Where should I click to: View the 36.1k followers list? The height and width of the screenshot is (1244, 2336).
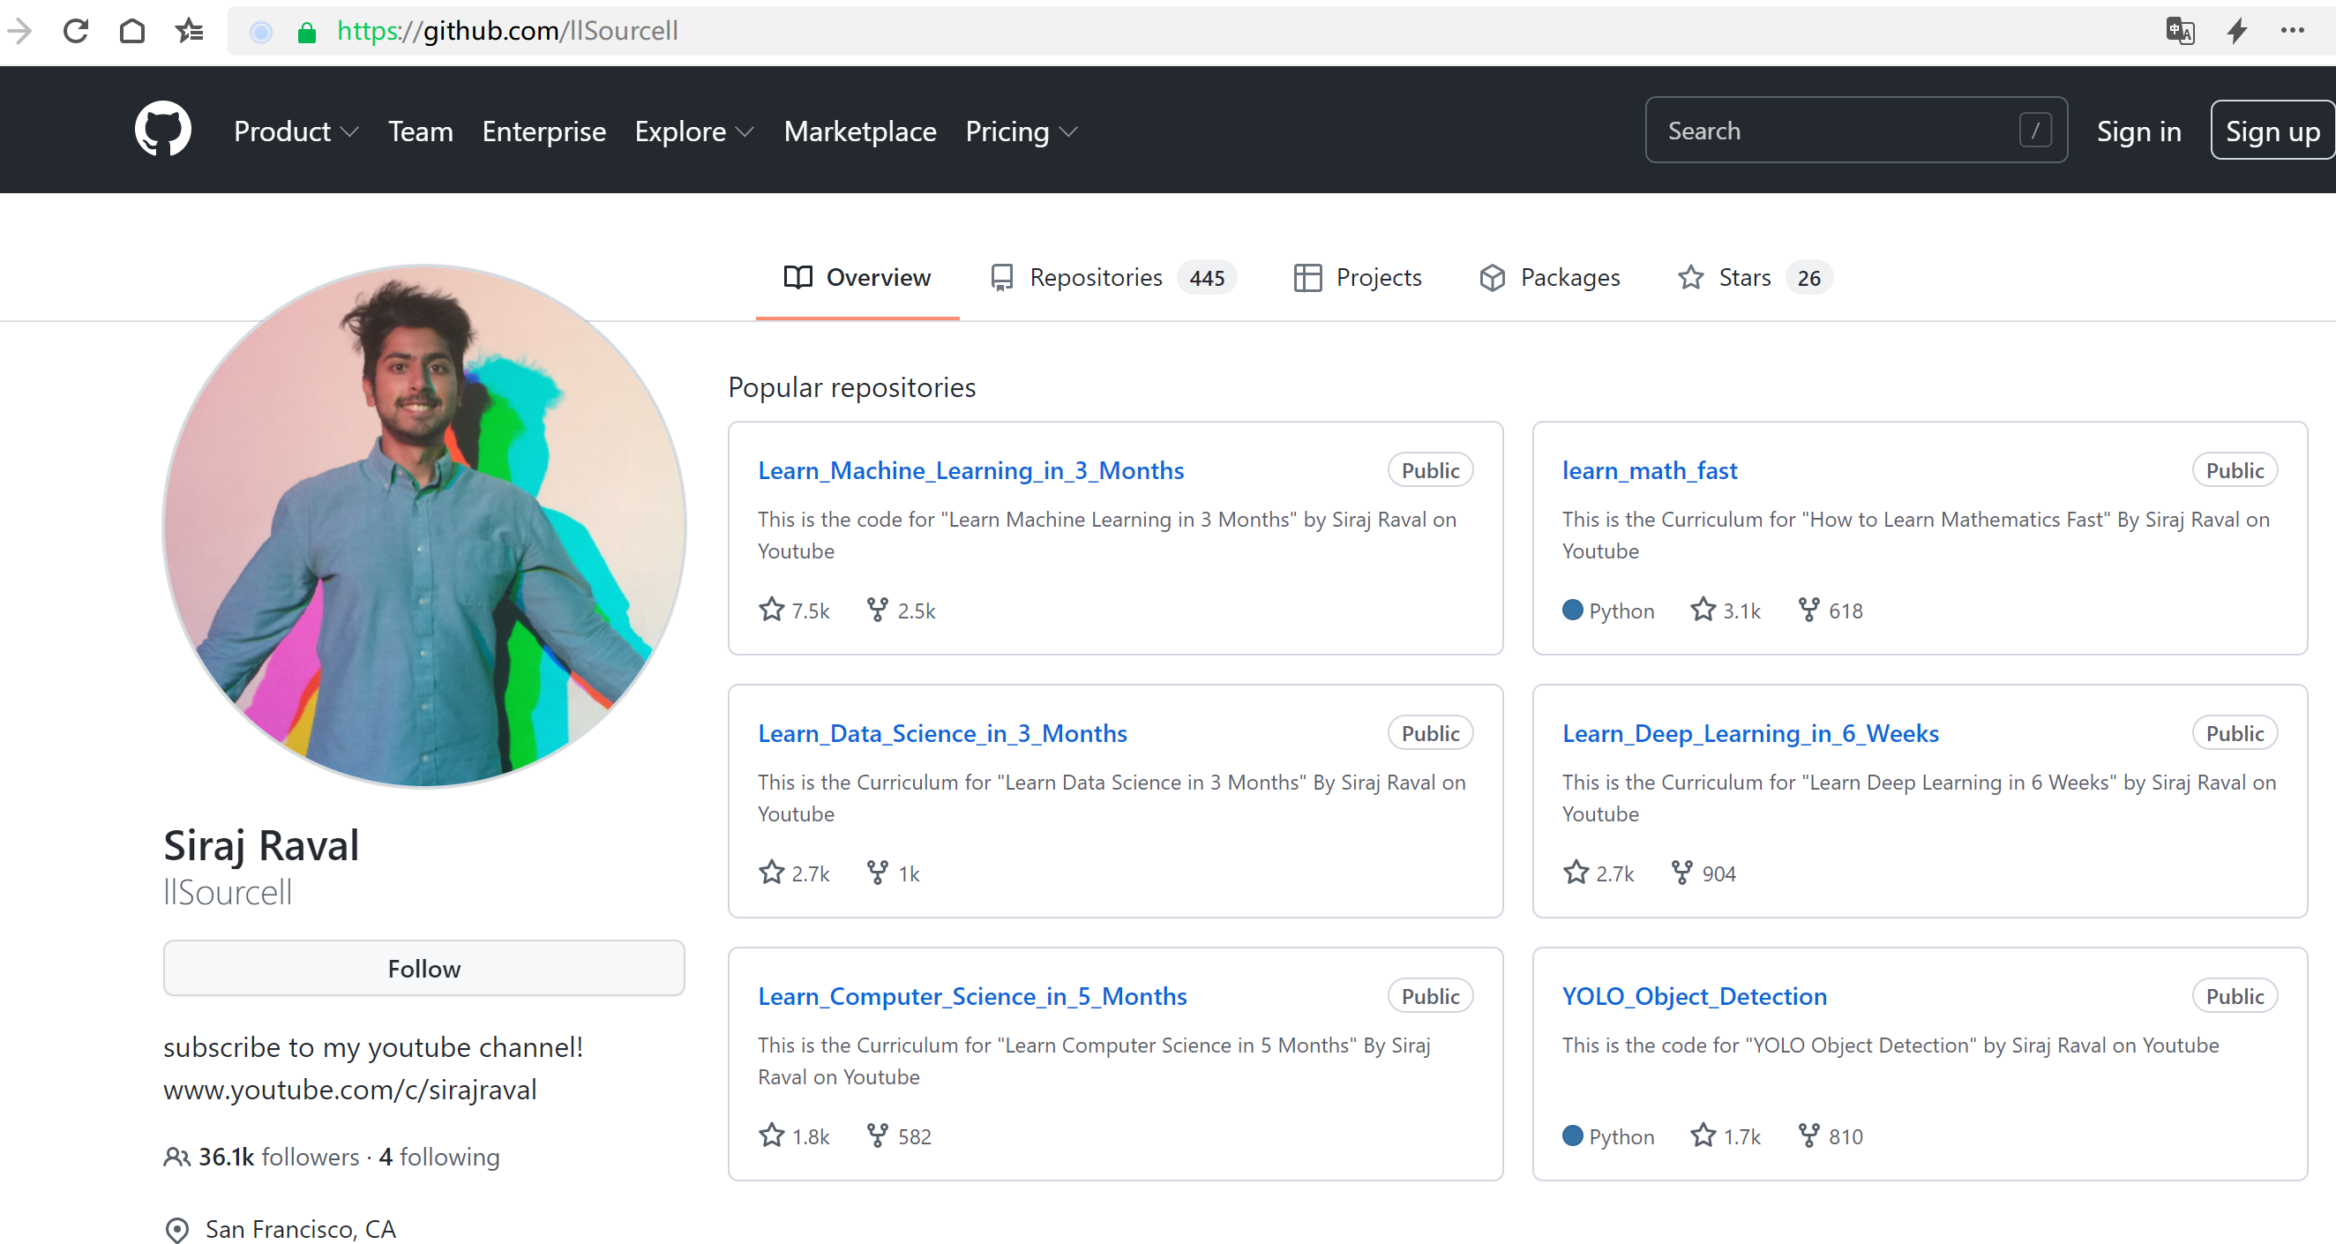click(x=279, y=1157)
